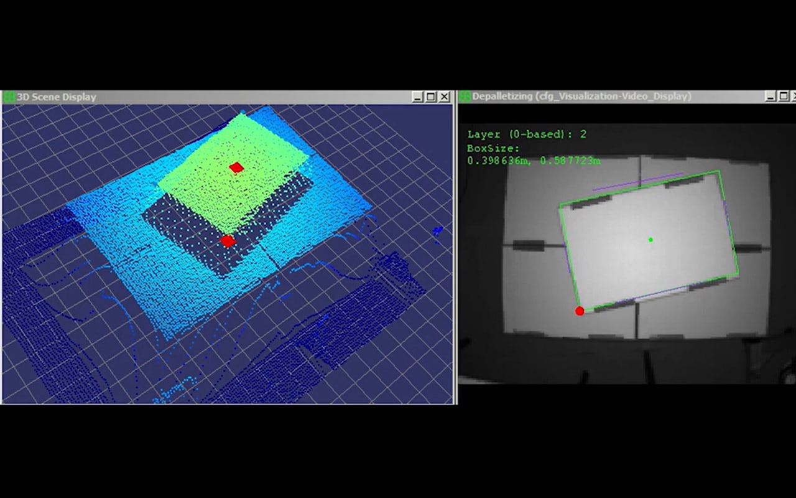Click the red corner dot in the Depalletizing view
This screenshot has height=498, width=796.
coord(580,311)
